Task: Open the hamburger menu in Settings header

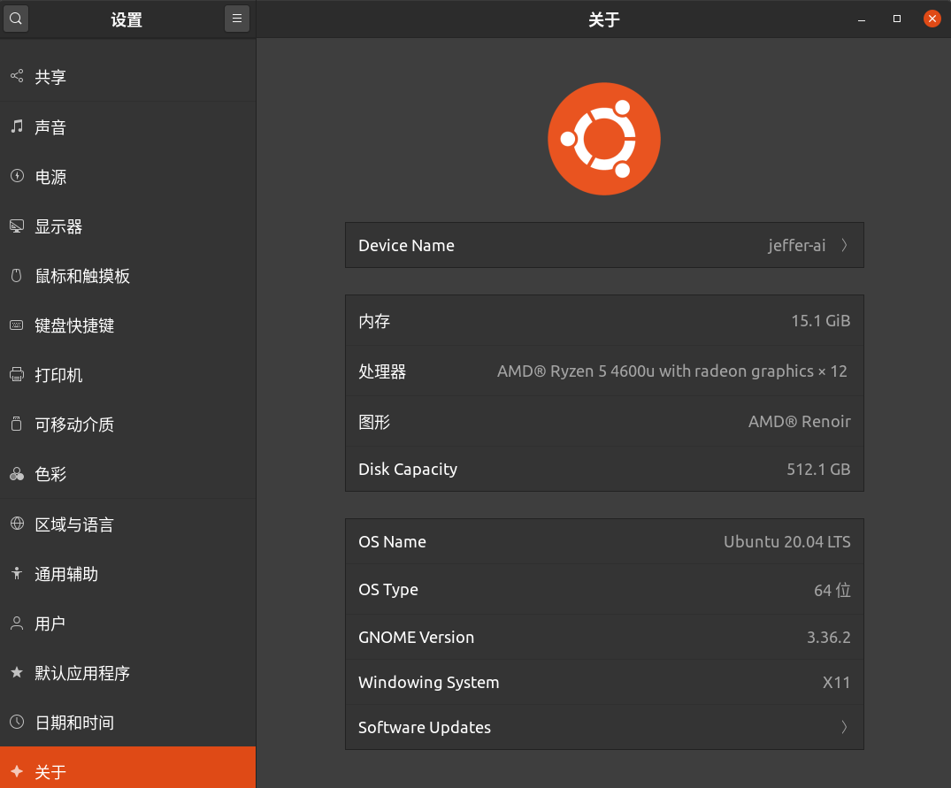Action: (237, 19)
